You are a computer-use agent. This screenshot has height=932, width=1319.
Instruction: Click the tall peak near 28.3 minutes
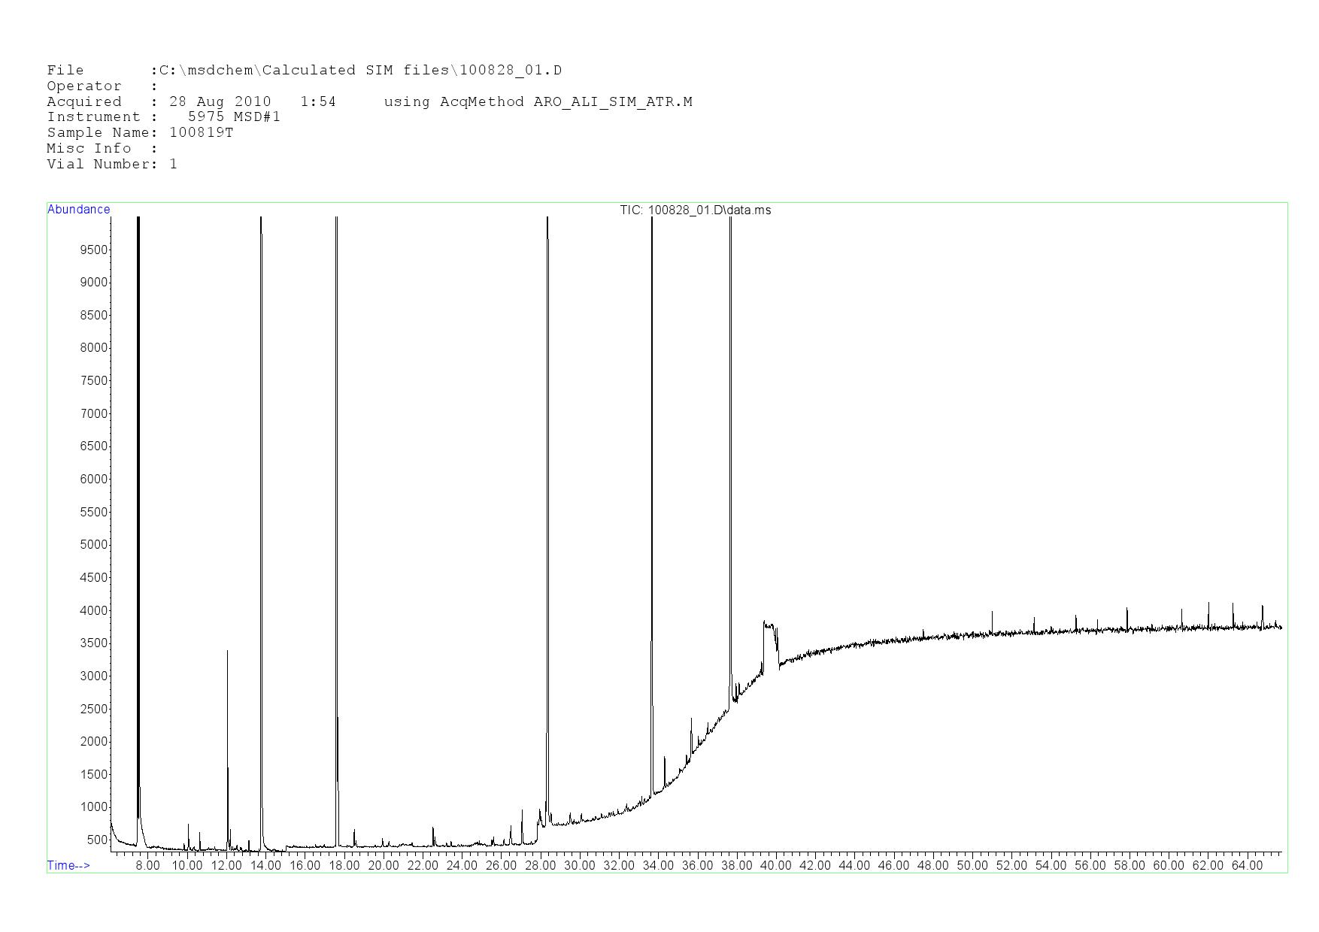547,526
